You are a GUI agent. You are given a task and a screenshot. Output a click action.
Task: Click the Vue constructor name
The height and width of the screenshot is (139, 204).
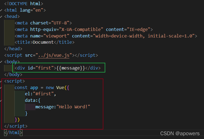[x=60, y=88]
